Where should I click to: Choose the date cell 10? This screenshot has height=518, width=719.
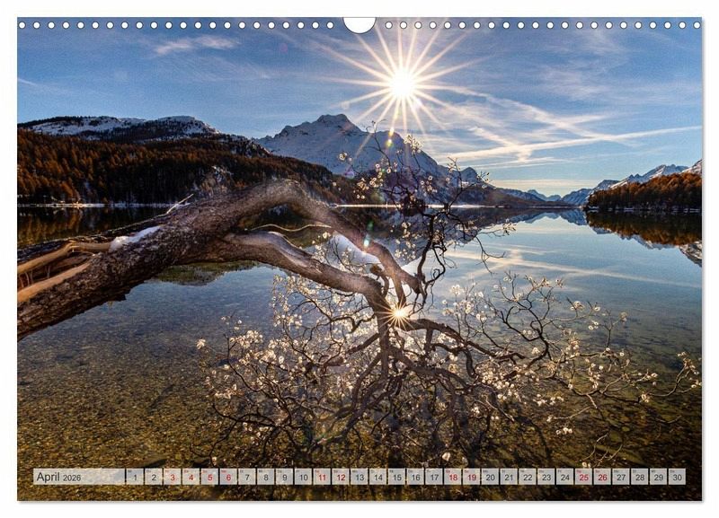coord(303,477)
